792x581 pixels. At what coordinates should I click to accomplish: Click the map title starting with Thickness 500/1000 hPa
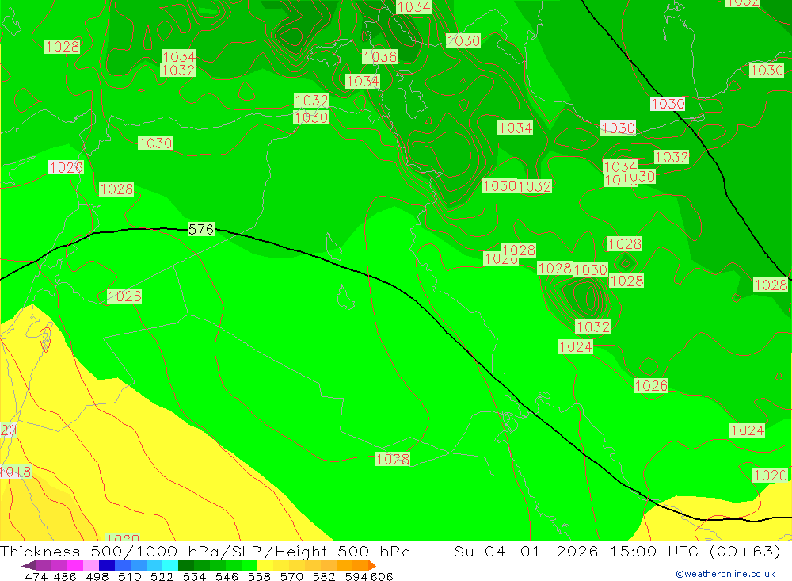205,551
